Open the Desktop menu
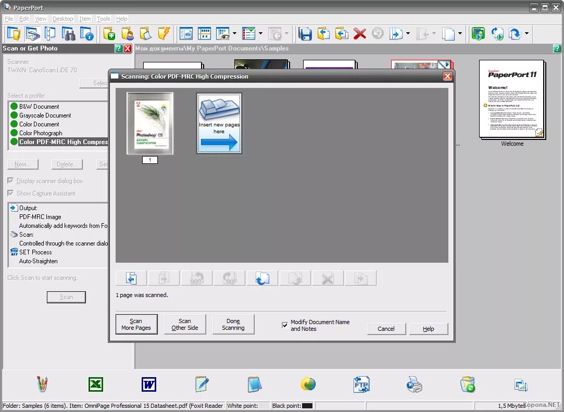Screen dimensions: 564x412 63,19
